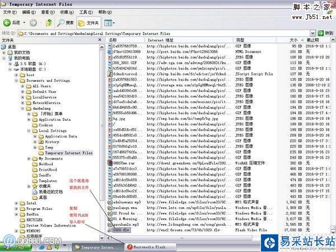The height and width of the screenshot is (252, 336).
Task: Expand 我的文档 tree node
Action: pyautogui.click(x=4, y=53)
